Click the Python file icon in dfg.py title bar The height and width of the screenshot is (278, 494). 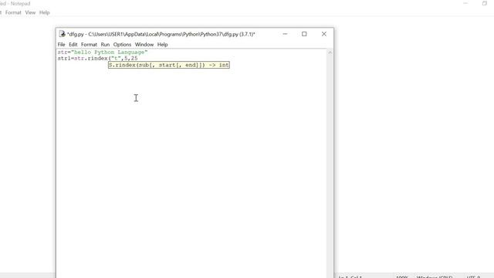(x=62, y=34)
